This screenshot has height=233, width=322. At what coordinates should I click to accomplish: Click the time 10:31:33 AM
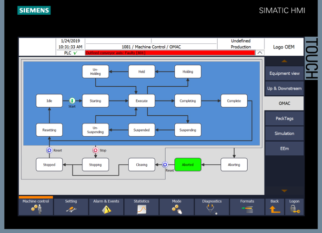70,47
